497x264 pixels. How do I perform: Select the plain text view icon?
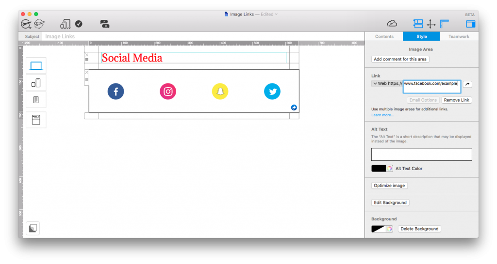(36, 100)
